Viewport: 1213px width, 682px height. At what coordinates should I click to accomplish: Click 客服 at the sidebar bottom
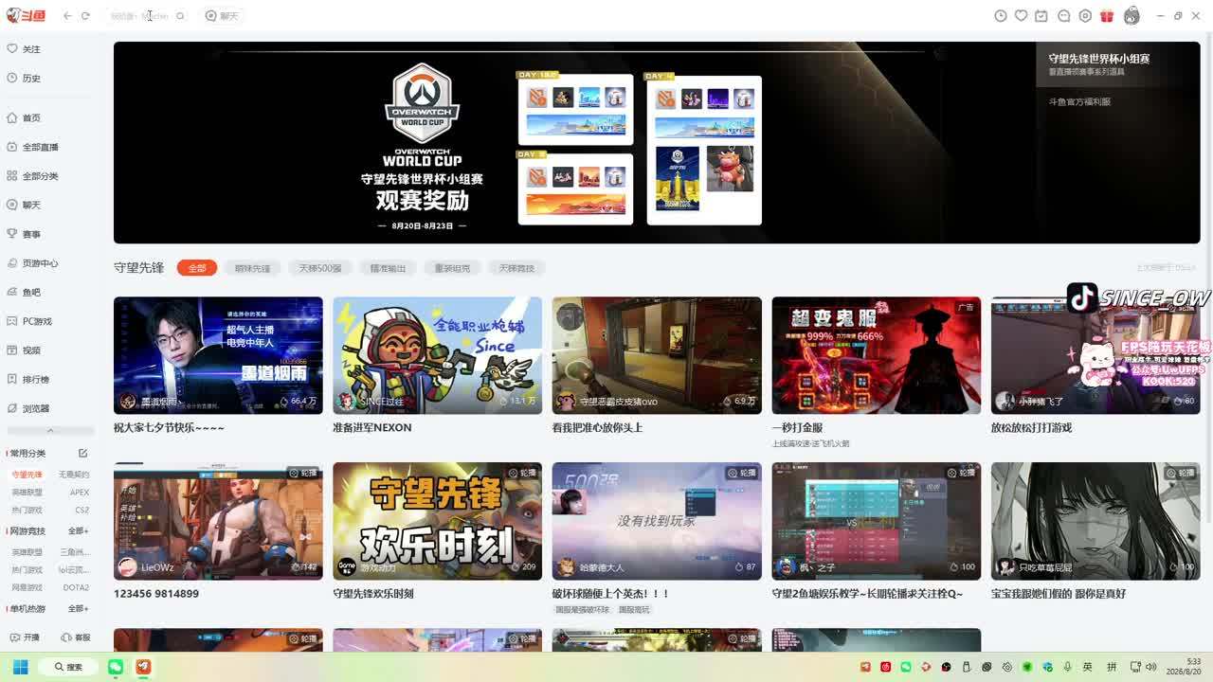click(76, 637)
